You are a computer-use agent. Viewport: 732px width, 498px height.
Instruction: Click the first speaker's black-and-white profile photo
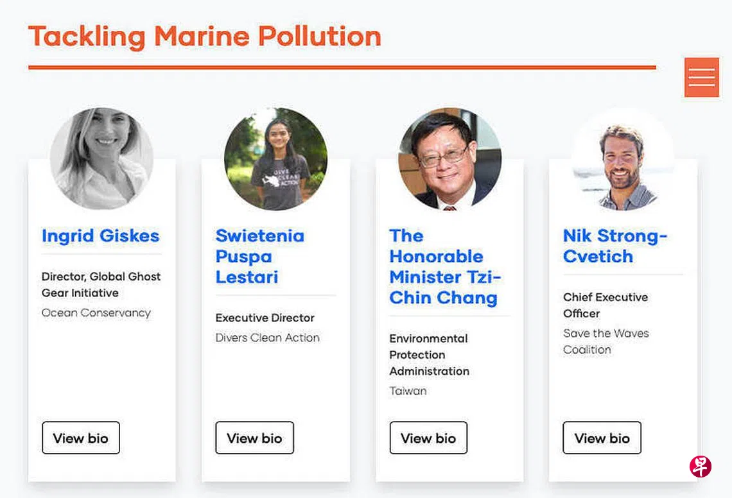[101, 159]
